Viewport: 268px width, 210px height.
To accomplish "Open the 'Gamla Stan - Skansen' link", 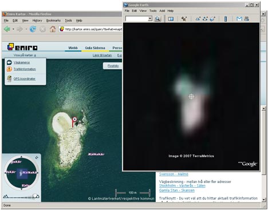I will [177, 191].
